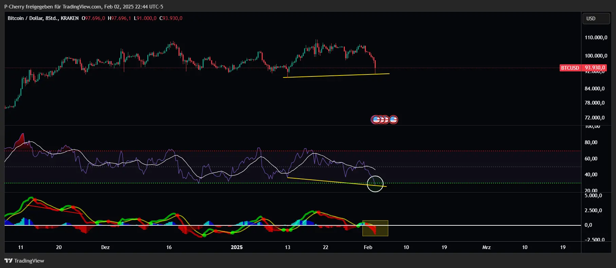Click the 22 date label
Screen dimensions: 616x268
click(325, 247)
